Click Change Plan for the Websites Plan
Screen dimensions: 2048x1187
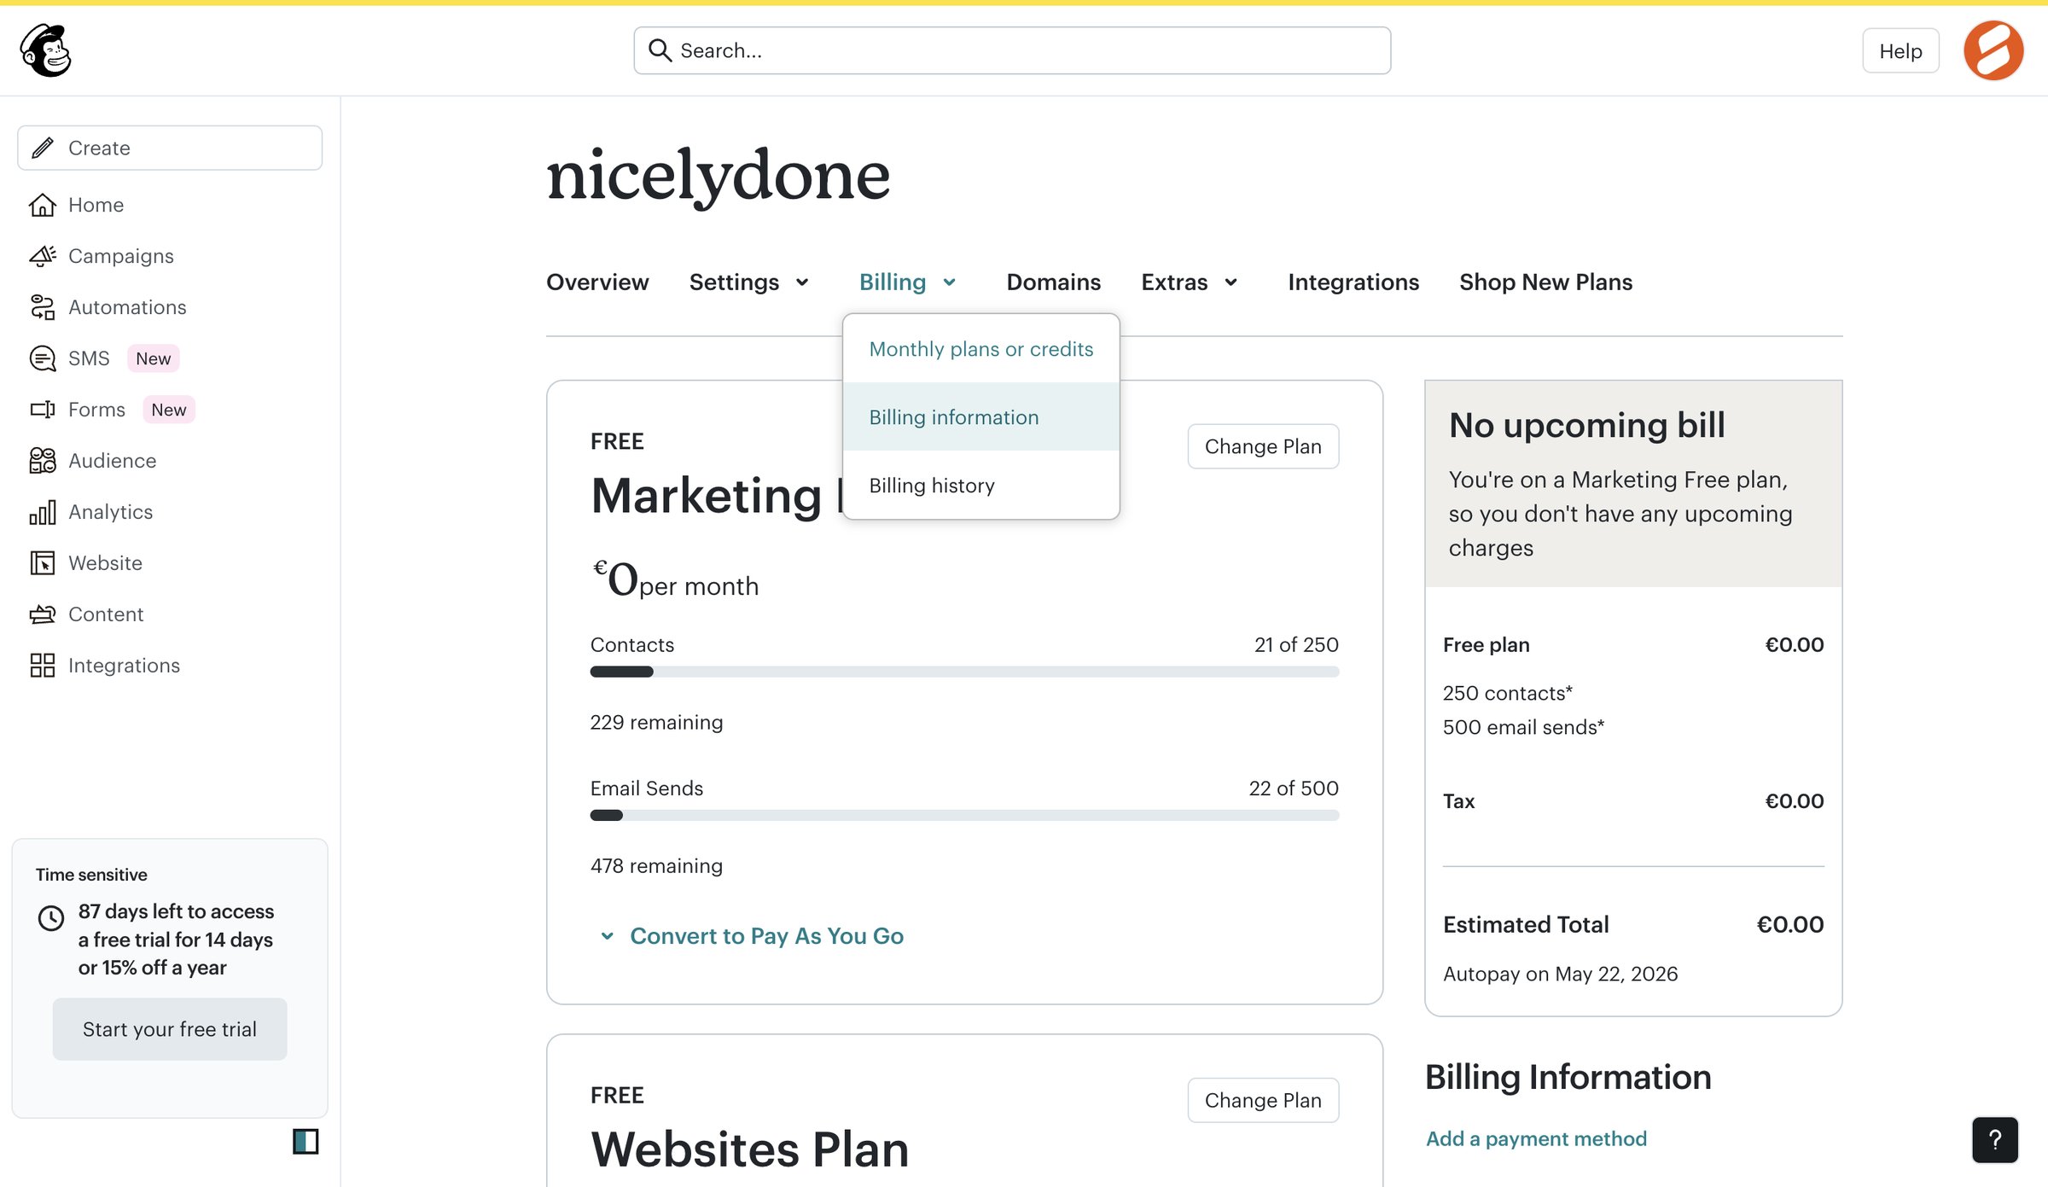coord(1263,1100)
